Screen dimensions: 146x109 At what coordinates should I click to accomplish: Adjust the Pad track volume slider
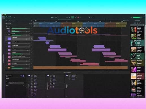[21, 68]
